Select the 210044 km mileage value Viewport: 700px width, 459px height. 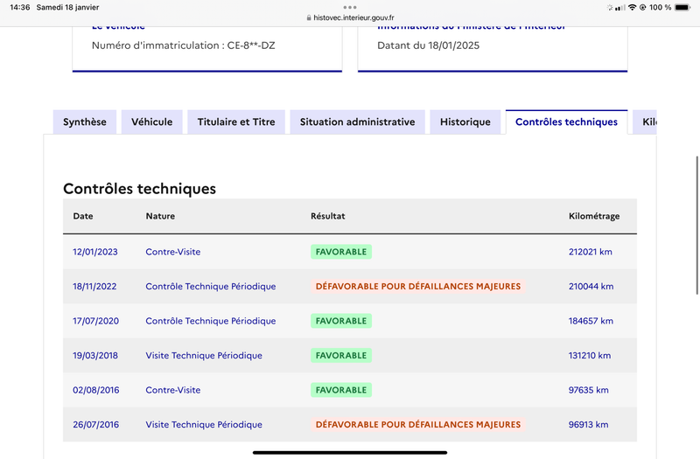[591, 287]
